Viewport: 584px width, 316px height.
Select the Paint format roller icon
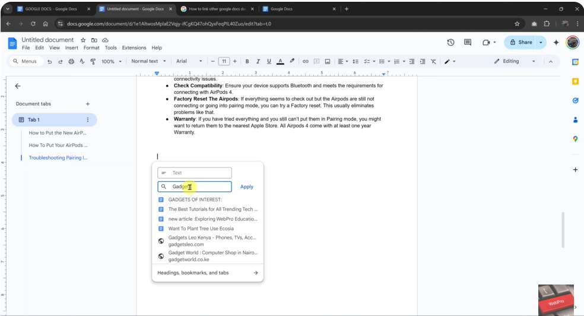[x=93, y=62]
